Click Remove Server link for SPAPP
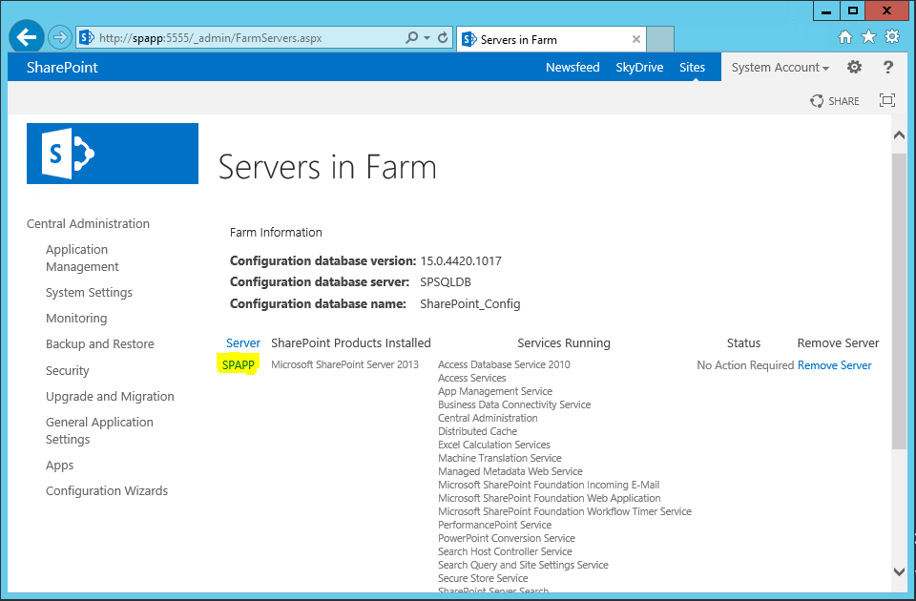Screen dimensions: 916x601 (834, 365)
